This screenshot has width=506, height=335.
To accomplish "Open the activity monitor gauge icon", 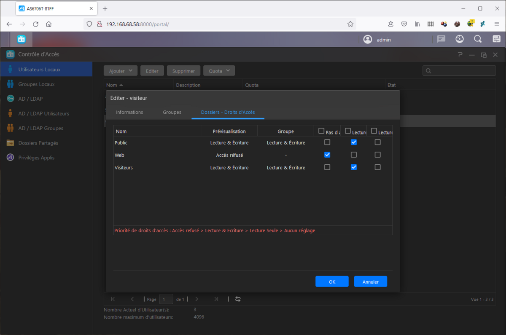I will pos(460,39).
